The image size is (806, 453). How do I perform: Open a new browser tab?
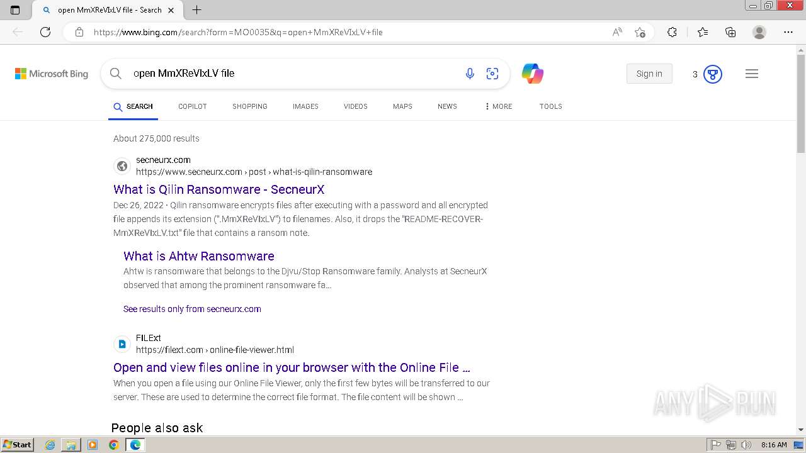[x=196, y=10]
